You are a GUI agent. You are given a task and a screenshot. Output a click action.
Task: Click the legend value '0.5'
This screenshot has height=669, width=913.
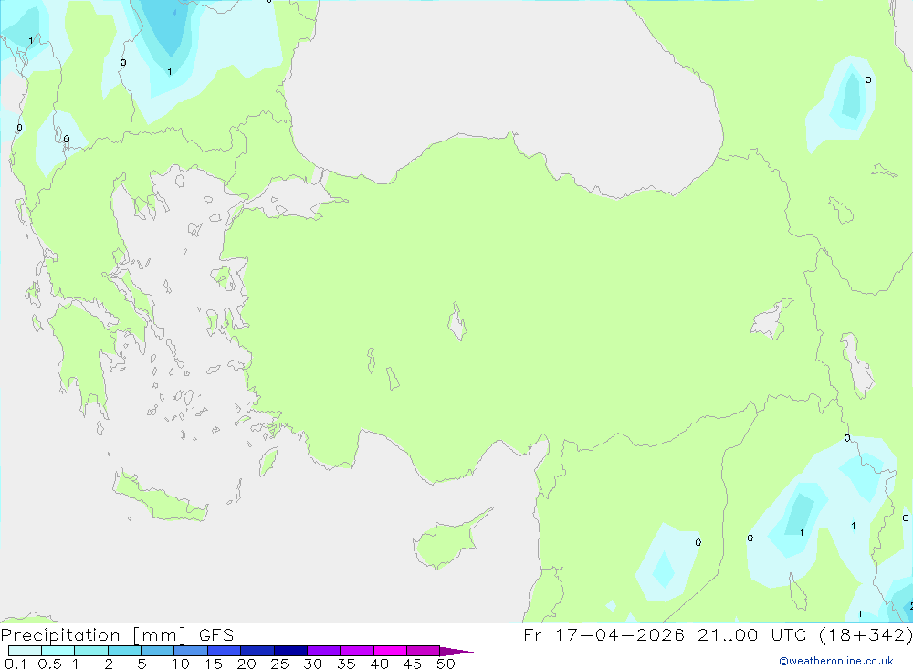click(49, 664)
